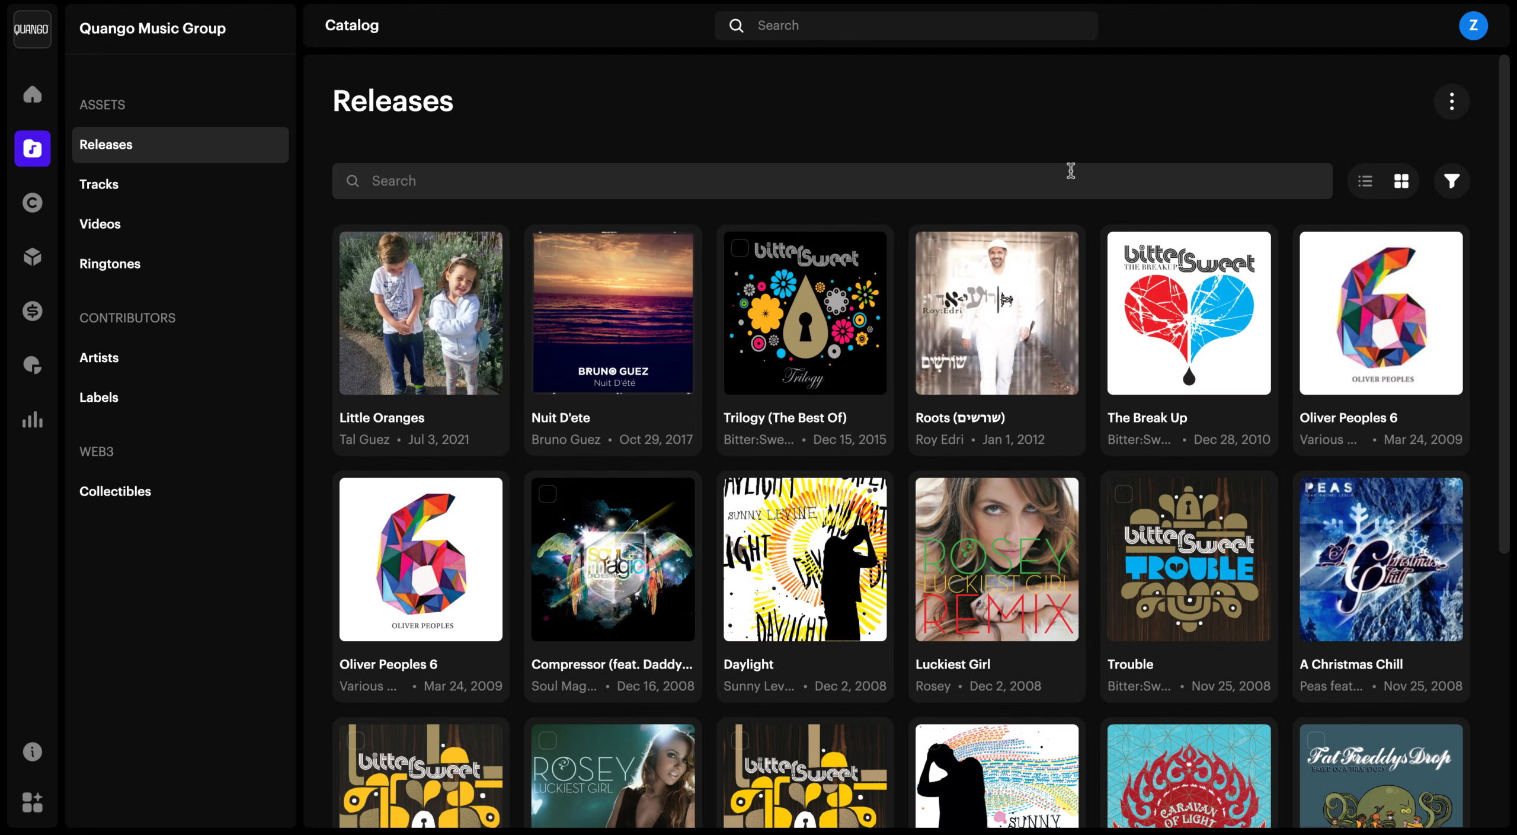Screen dimensions: 1517x835
Task: Open the Z user avatar
Action: coord(1473,25)
